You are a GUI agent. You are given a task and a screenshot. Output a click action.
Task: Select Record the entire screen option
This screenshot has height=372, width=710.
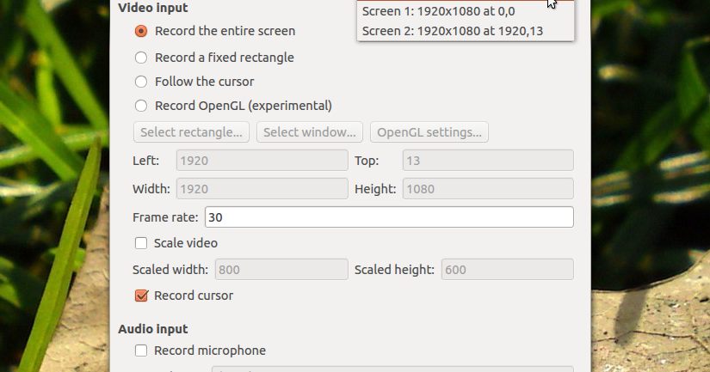142,31
